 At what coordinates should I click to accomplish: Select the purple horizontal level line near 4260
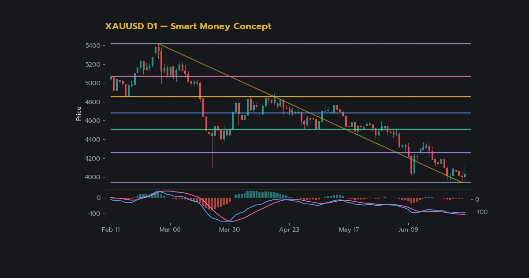pos(291,153)
